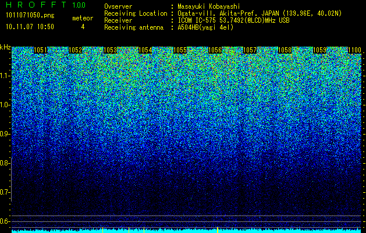Click the 1056 time marker label
366x233 pixels.
coord(215,50)
